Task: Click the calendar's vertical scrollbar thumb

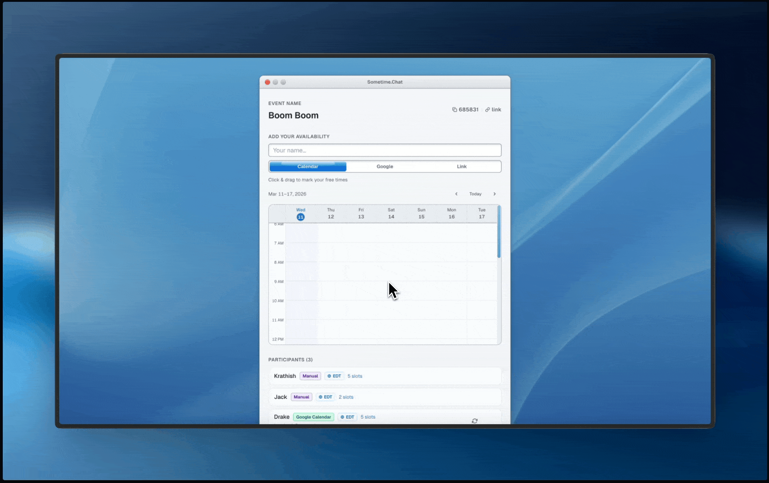Action: click(499, 232)
